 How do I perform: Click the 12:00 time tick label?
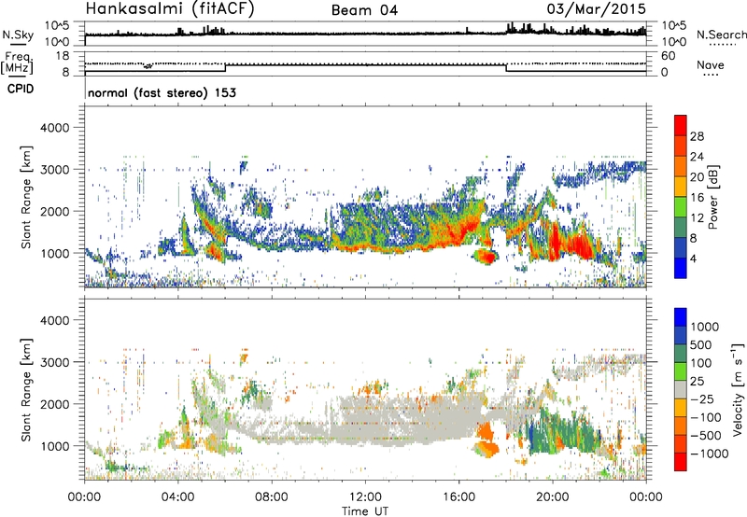(365, 497)
